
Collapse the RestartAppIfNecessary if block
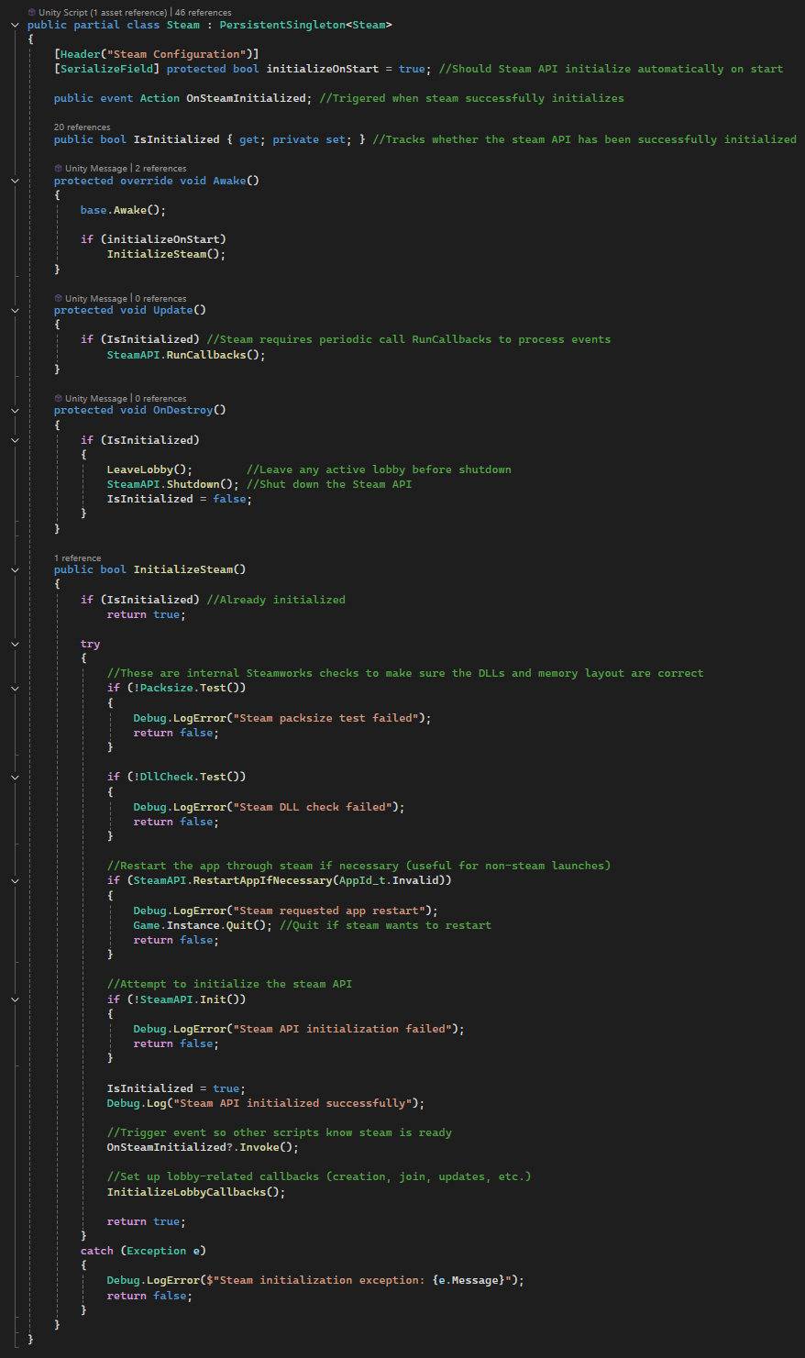pyautogui.click(x=14, y=880)
